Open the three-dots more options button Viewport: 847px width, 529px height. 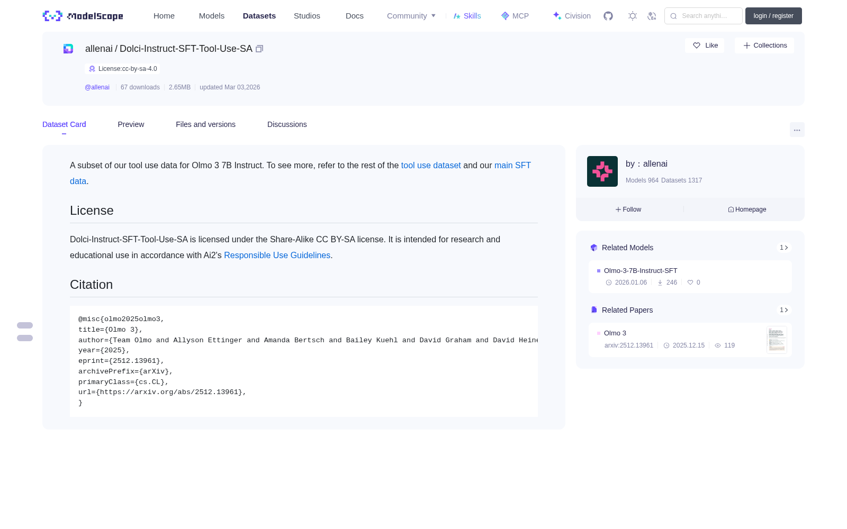pos(797,130)
